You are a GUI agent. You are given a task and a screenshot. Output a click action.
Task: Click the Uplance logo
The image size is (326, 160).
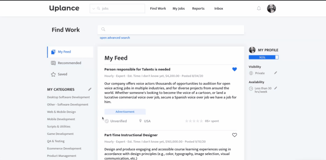coord(64,8)
